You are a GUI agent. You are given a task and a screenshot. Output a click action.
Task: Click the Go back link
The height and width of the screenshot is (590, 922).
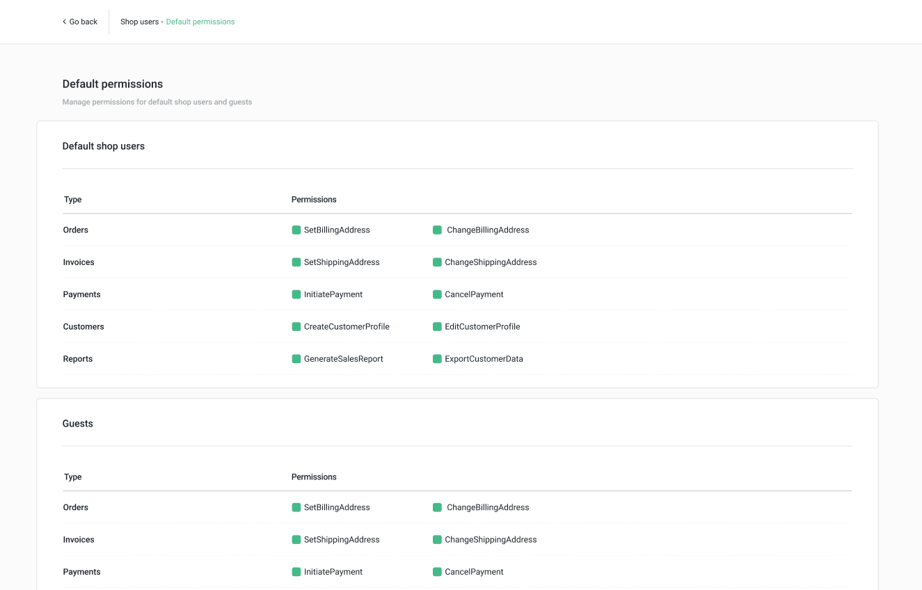click(x=79, y=22)
